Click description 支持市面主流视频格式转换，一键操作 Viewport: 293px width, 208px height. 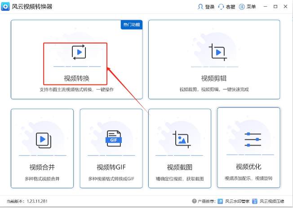coord(76,90)
